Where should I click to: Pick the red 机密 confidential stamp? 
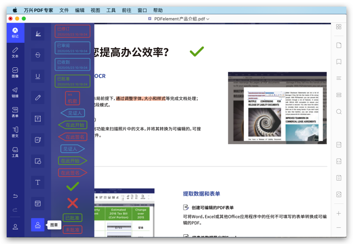coord(72,98)
